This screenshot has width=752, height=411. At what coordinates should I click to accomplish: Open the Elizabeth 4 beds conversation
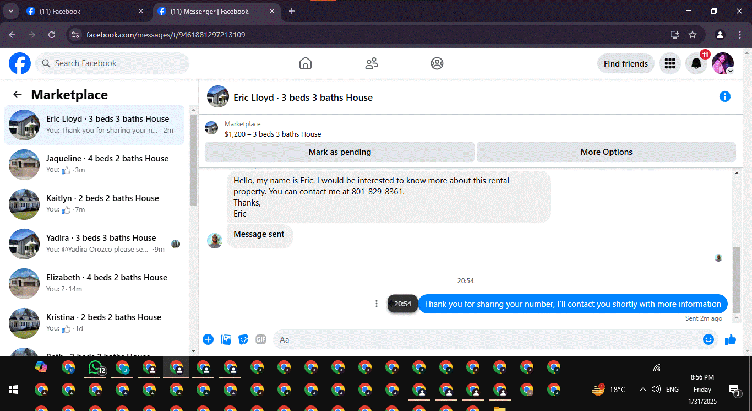pyautogui.click(x=95, y=284)
